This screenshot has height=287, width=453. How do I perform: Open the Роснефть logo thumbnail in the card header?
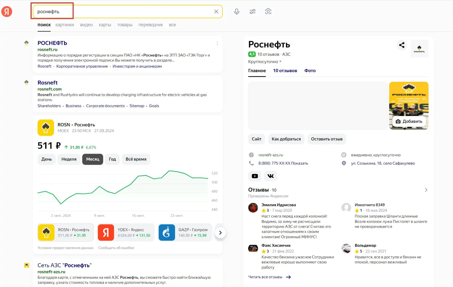tap(419, 49)
